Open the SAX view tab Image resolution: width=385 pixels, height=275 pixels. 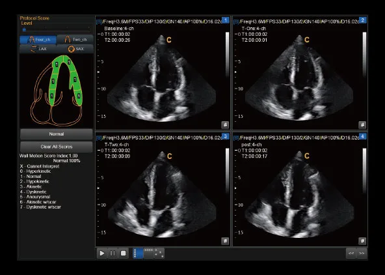(75, 49)
